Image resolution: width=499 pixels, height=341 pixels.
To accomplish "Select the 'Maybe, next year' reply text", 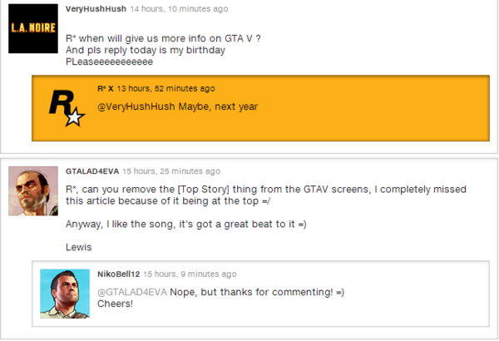I will click(x=218, y=106).
